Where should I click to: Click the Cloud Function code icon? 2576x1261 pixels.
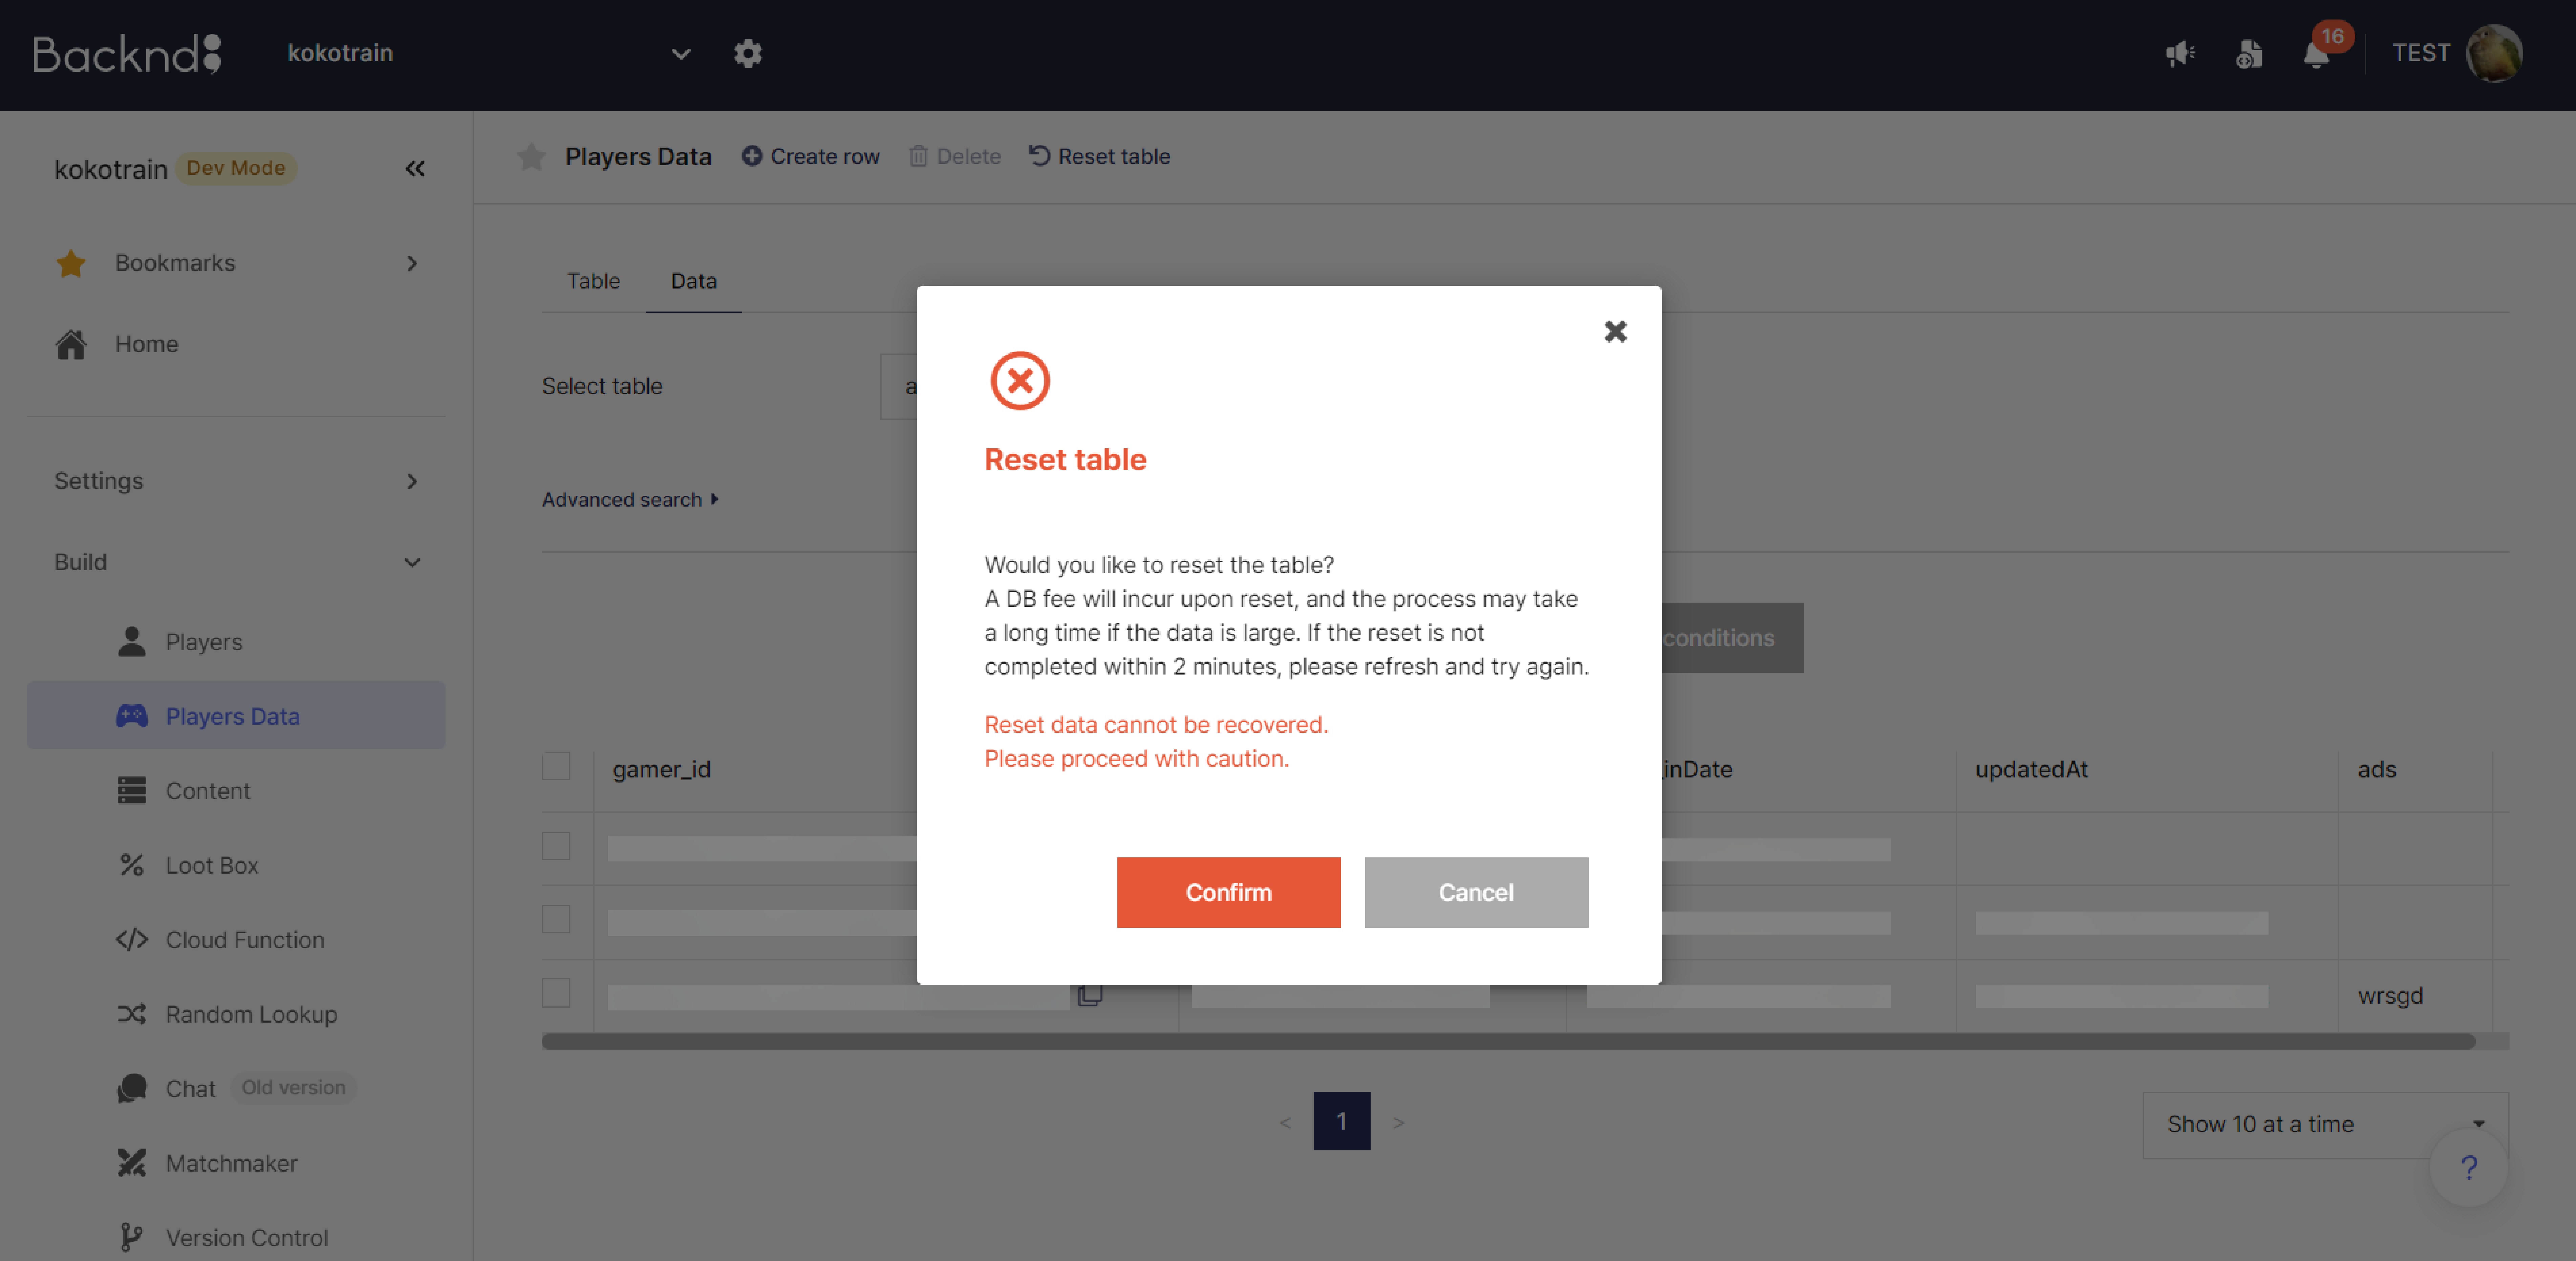132,939
